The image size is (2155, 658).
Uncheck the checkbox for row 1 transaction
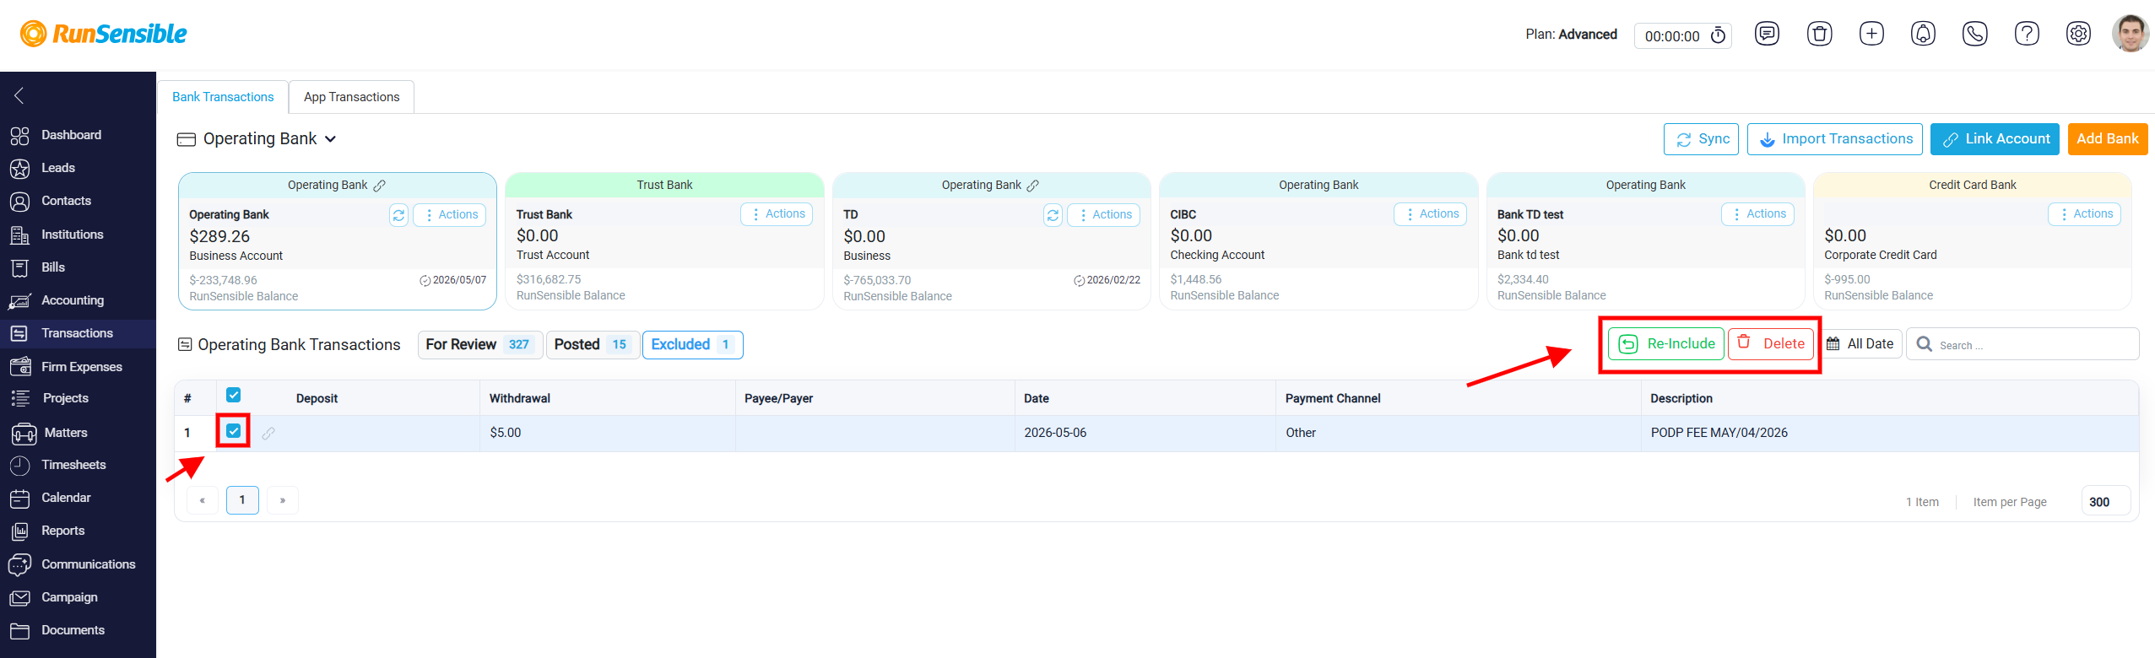tap(234, 431)
